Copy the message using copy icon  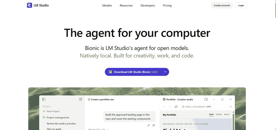[154, 125]
